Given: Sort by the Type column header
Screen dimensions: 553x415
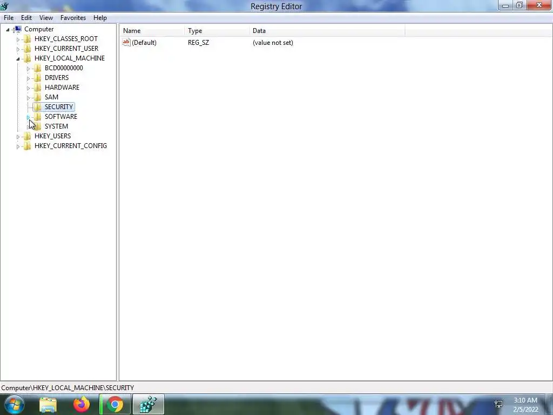Looking at the screenshot, I should click(x=217, y=31).
